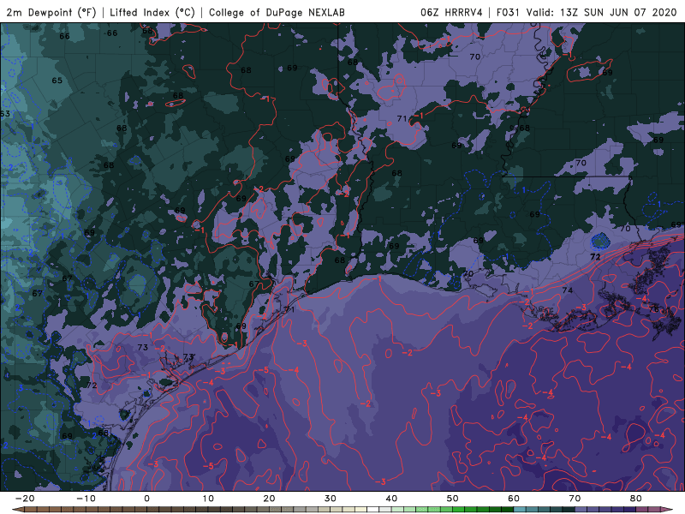Click the 'Valid: 13Z SUN JUN 07 2020' timestamp
The height and width of the screenshot is (514, 685).
602,12
